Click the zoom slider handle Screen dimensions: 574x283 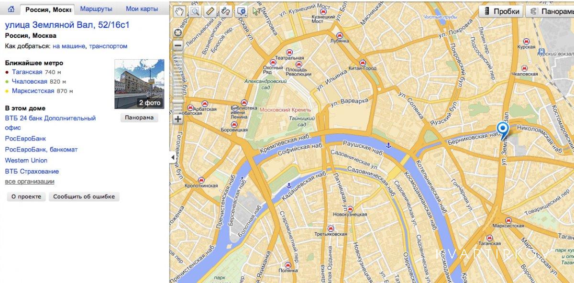pyautogui.click(x=178, y=100)
